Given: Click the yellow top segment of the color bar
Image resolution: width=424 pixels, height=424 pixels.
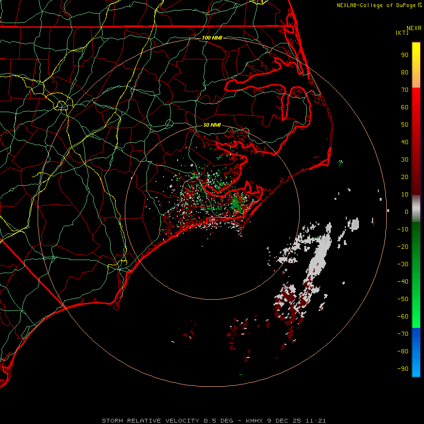Looking at the screenshot, I should point(416,65).
